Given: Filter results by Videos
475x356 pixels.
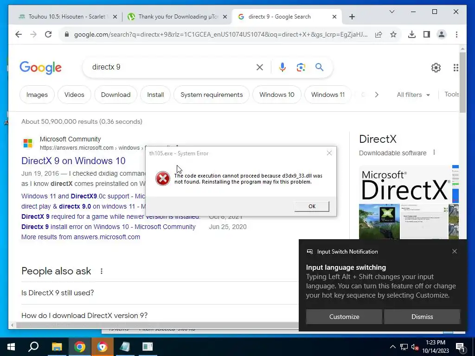Looking at the screenshot, I should [74, 95].
